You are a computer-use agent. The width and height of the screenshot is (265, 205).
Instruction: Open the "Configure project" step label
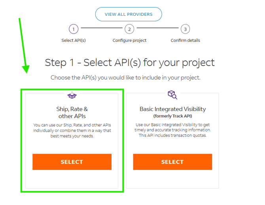(129, 40)
